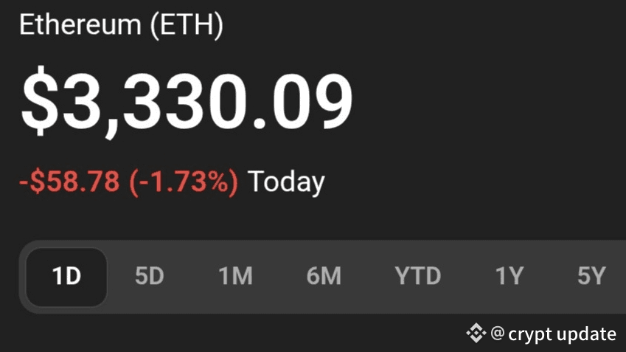Show year-to-date with YTD tab

point(417,277)
